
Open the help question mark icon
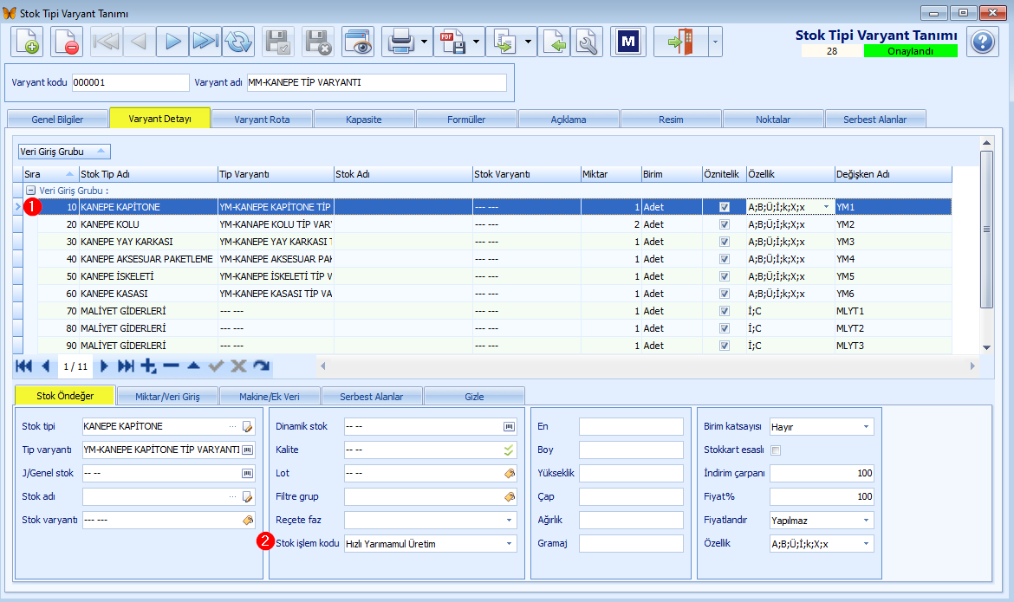click(x=982, y=42)
